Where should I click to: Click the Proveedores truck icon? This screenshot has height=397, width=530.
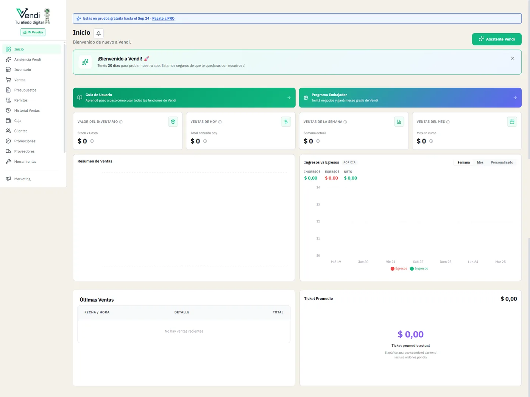tap(8, 151)
